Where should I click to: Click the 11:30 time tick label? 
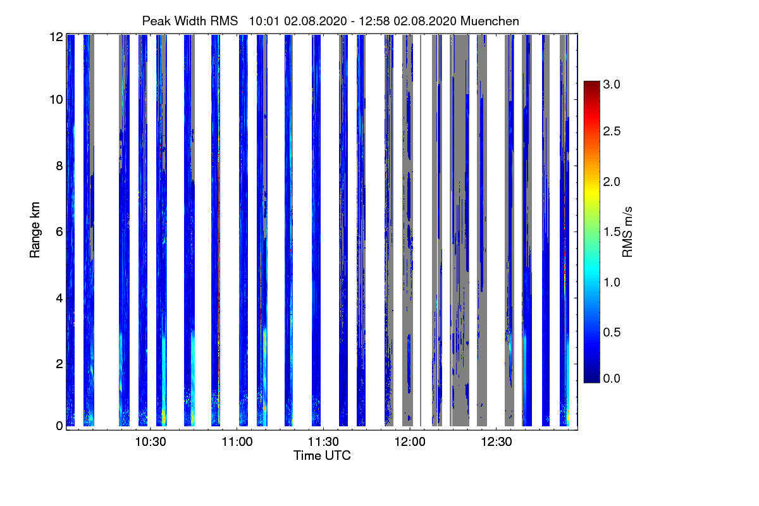323,442
